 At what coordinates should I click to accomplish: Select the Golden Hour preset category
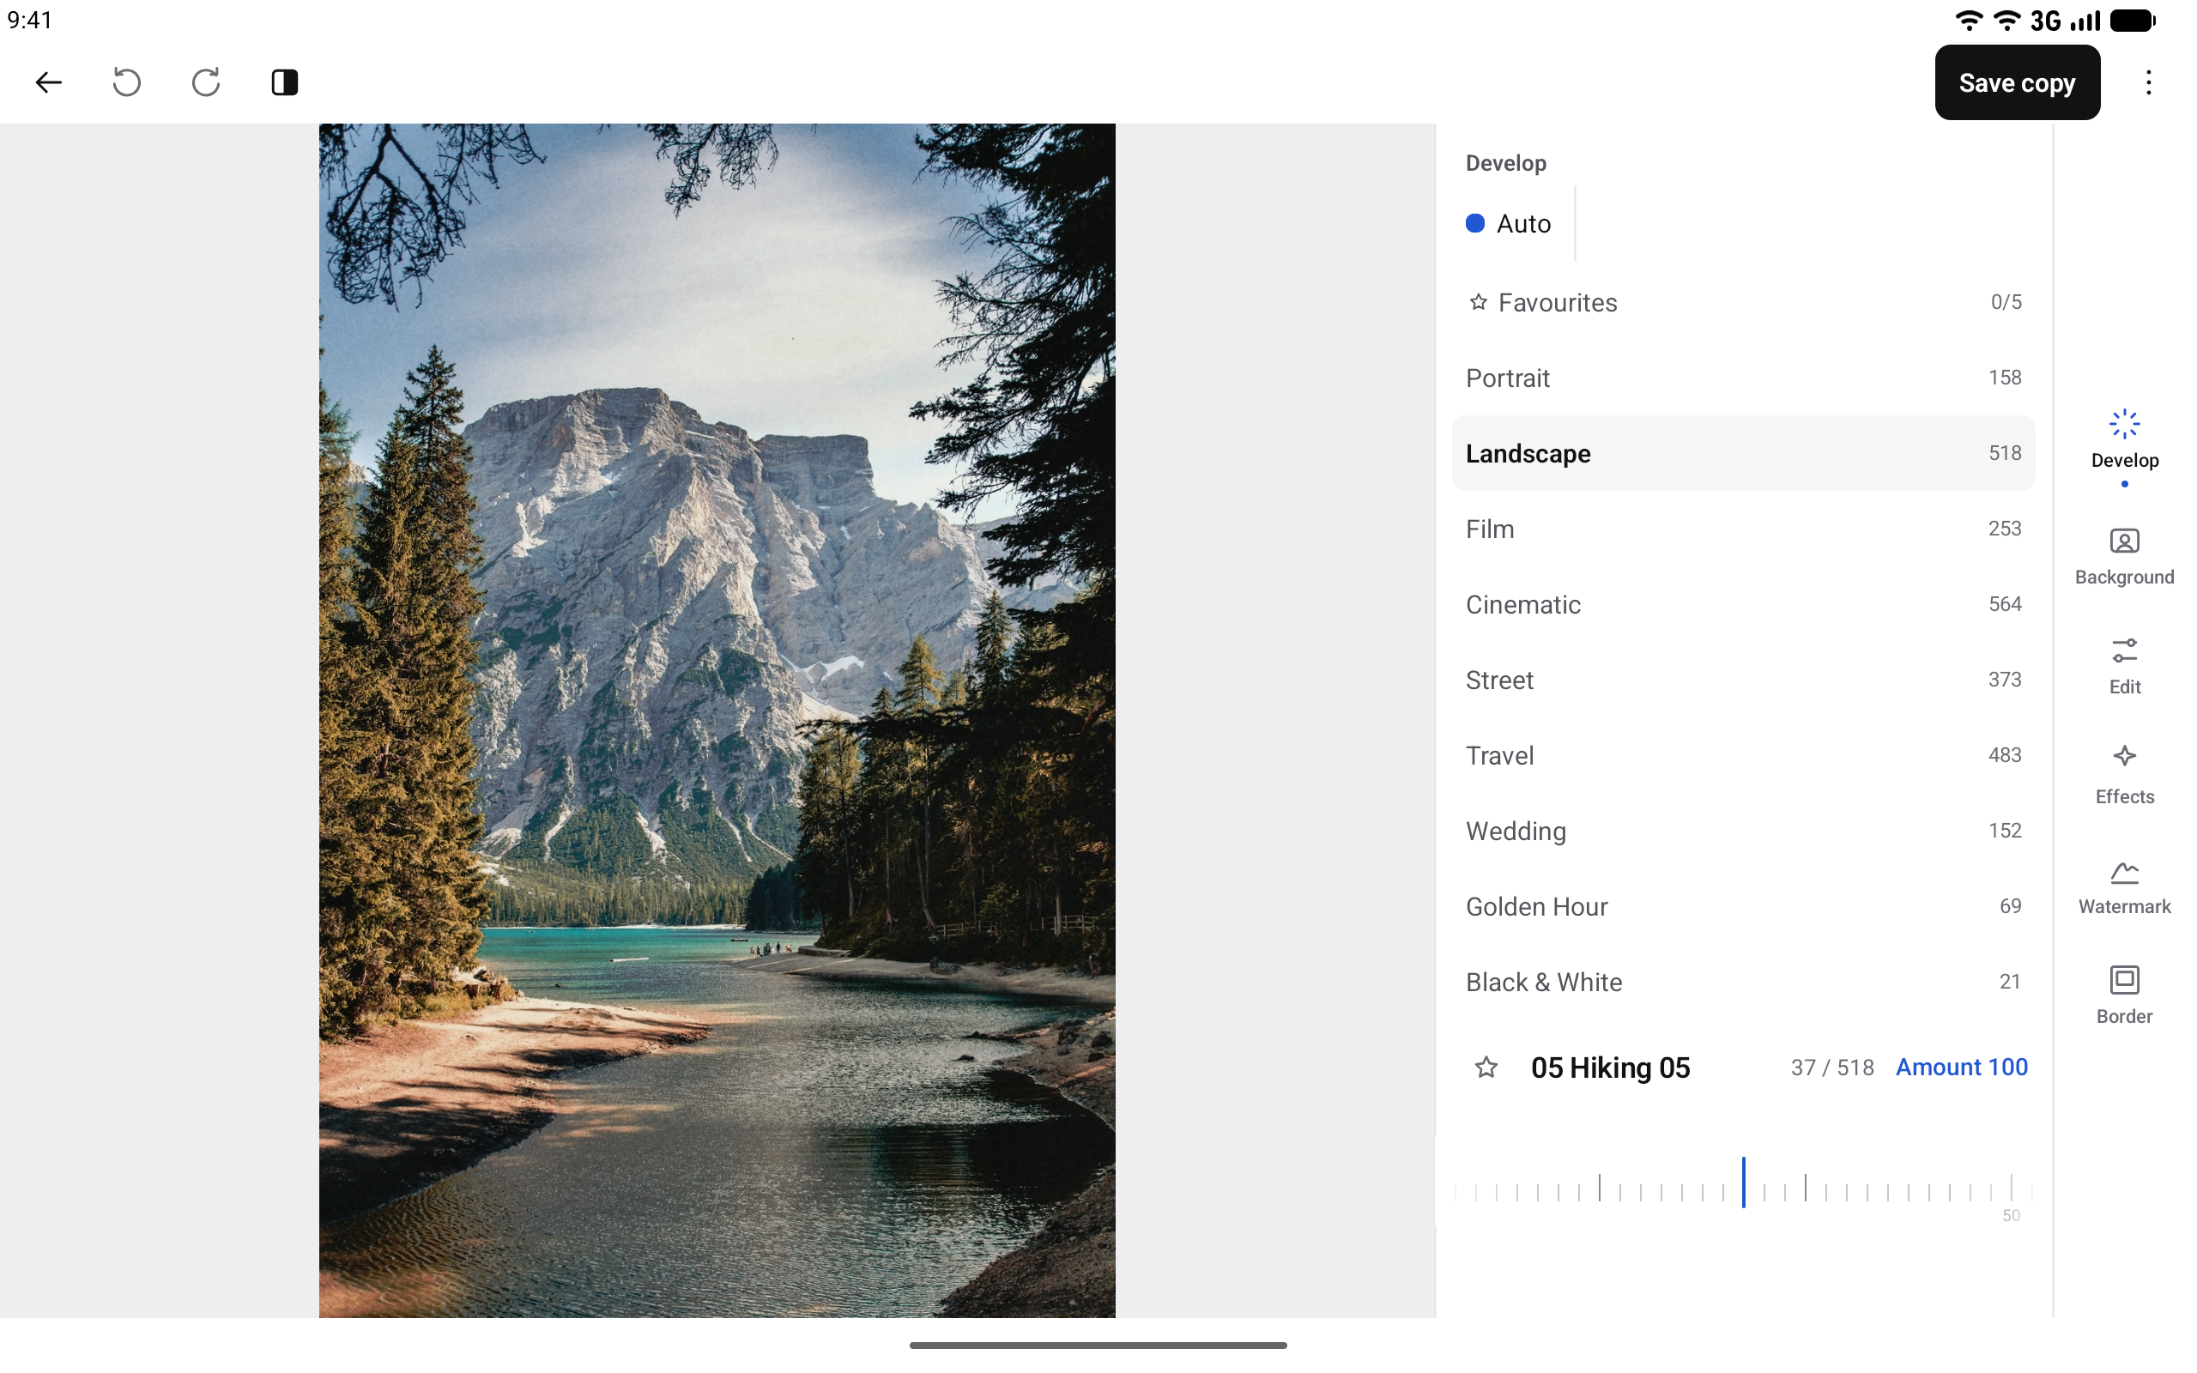click(1743, 905)
